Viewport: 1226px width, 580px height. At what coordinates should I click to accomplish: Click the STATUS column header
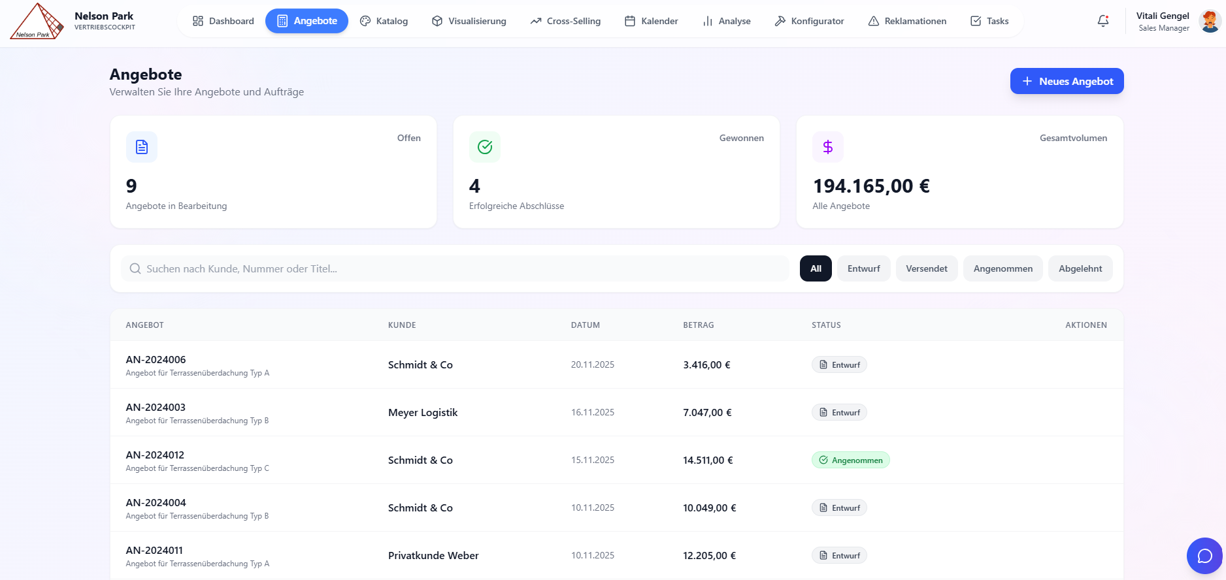826,325
